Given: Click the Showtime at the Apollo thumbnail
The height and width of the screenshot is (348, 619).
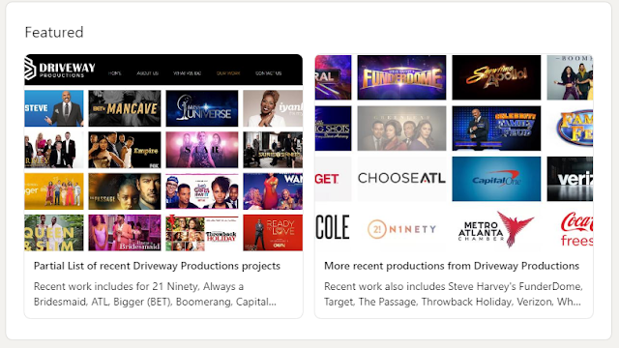Looking at the screenshot, I should (x=496, y=77).
